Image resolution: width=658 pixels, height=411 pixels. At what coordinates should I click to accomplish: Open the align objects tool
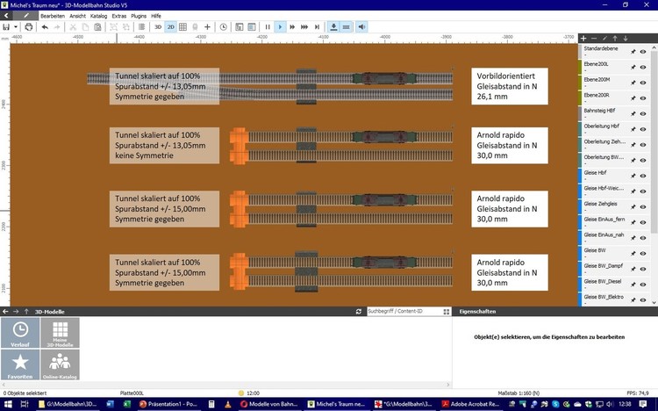[142, 27]
